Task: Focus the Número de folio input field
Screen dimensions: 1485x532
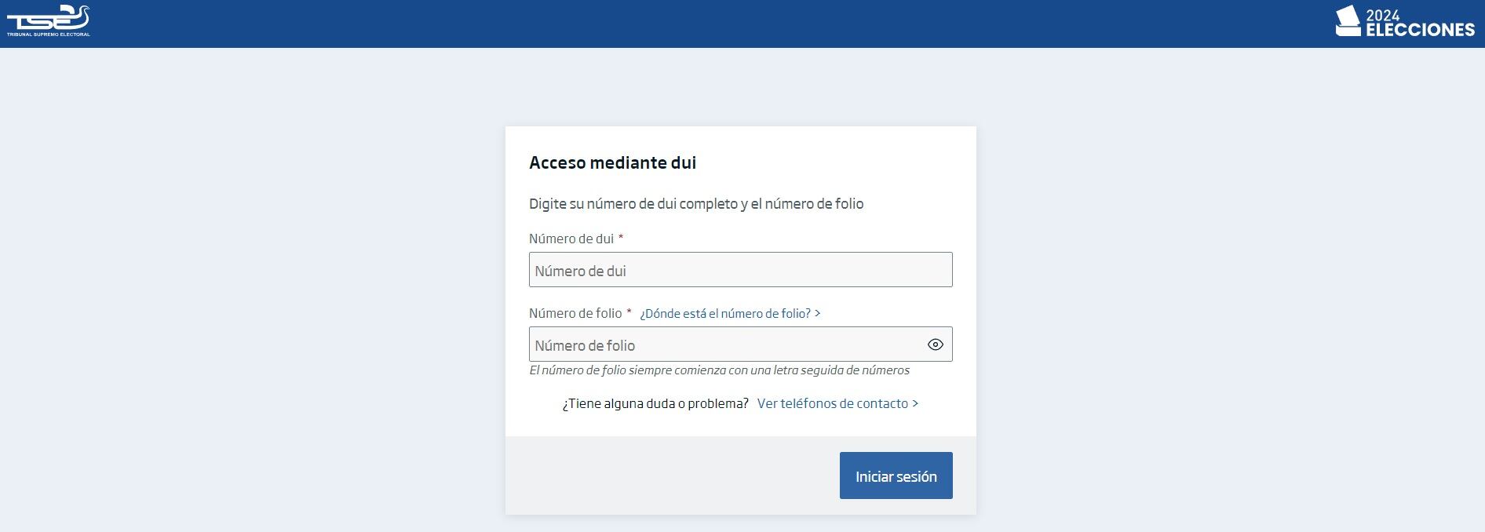Action: (724, 344)
